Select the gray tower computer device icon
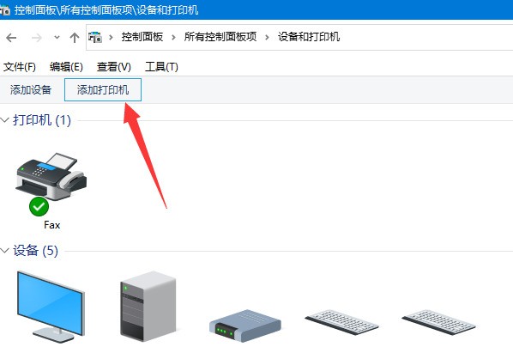Screen dimensions: 513x347 [148, 307]
